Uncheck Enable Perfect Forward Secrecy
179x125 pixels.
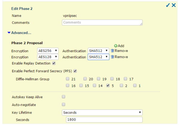click(75, 71)
